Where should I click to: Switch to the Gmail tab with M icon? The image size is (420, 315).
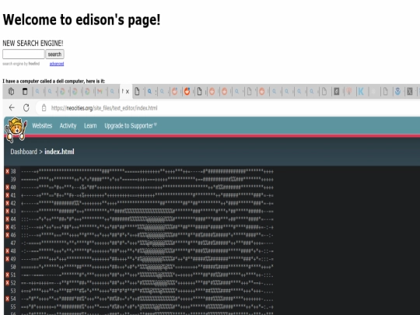click(100, 92)
